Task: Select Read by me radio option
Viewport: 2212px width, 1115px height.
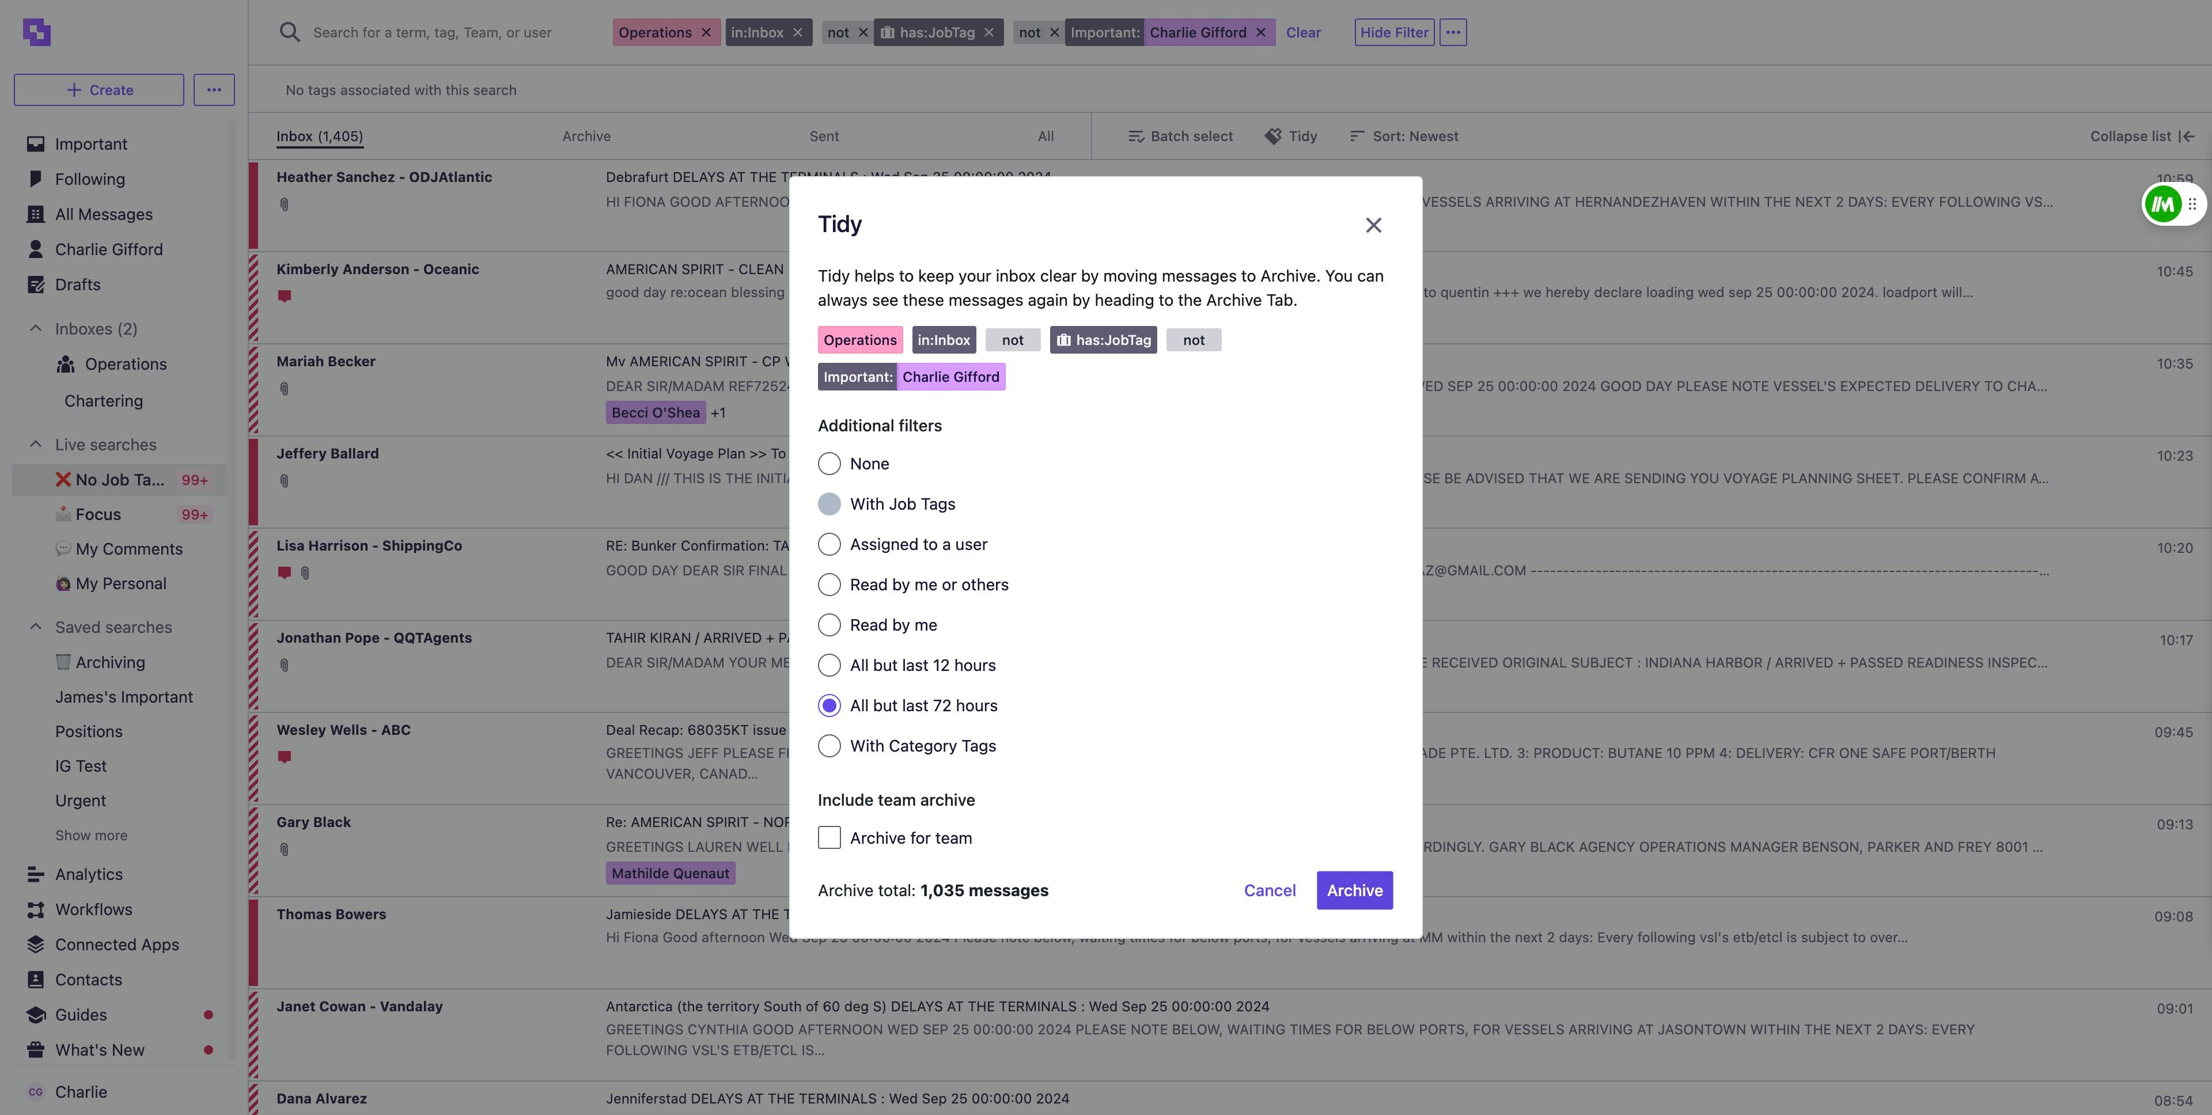Action: click(829, 625)
